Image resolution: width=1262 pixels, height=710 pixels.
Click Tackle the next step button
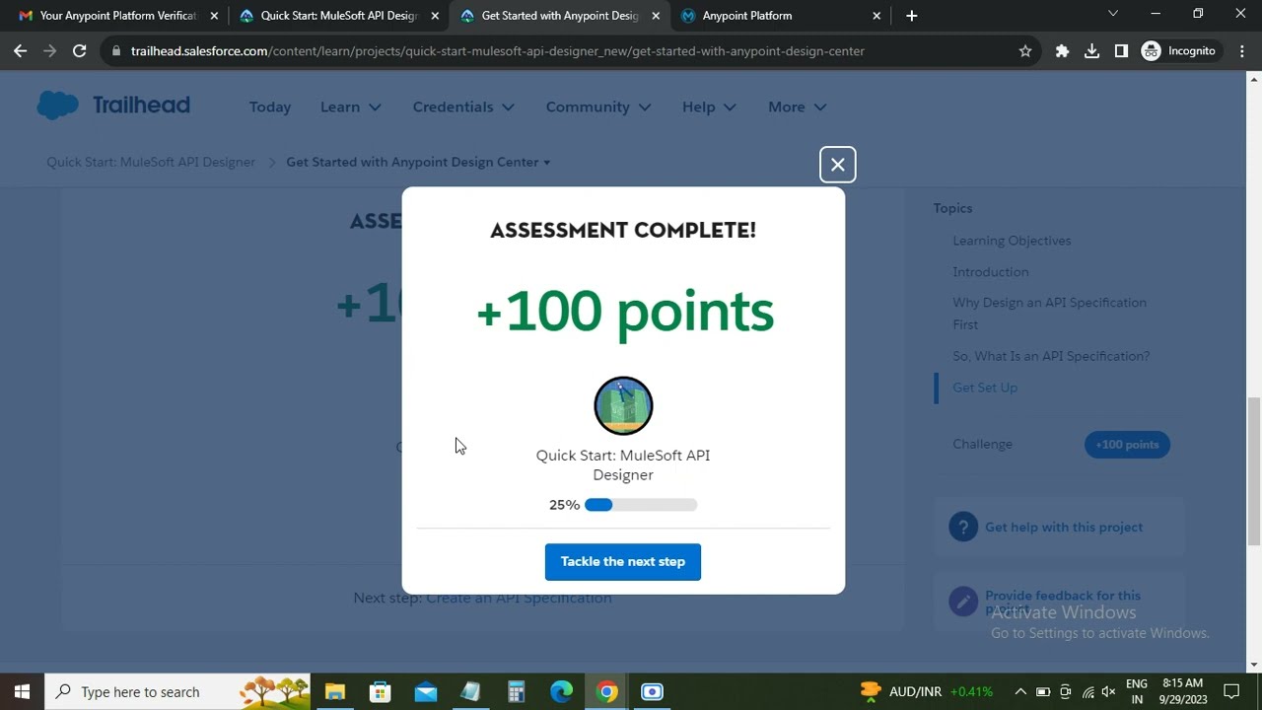[x=623, y=562]
